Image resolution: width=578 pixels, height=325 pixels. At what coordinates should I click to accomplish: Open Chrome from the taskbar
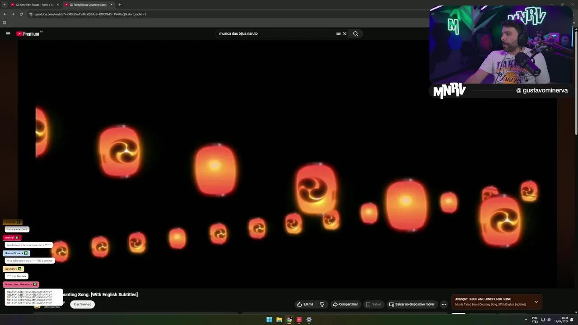pyautogui.click(x=289, y=320)
